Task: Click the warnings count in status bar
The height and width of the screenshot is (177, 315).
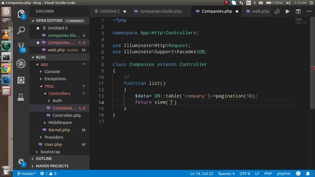Action: (x=53, y=174)
